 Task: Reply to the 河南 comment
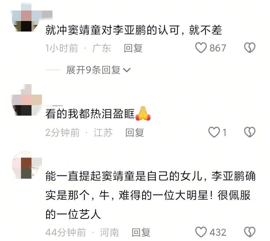[141, 232]
